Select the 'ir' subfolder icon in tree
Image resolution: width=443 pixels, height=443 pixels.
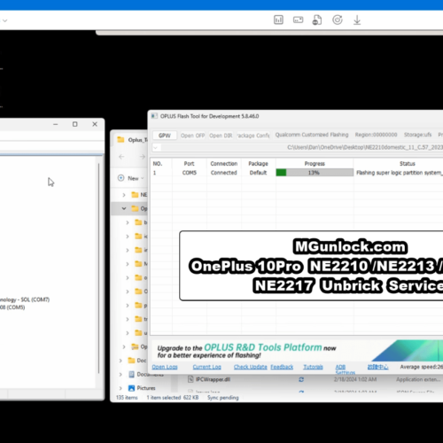pos(138,250)
